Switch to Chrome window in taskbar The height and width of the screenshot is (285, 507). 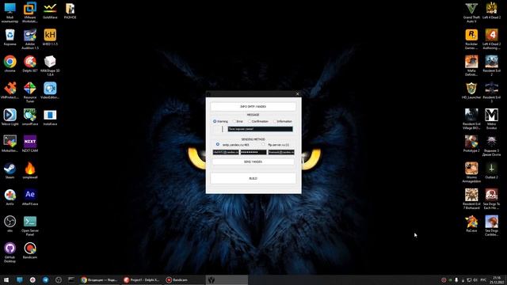click(x=99, y=279)
